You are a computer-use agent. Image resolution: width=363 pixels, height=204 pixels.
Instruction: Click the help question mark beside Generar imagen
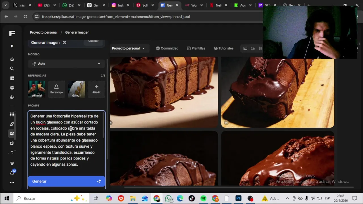pos(64,42)
